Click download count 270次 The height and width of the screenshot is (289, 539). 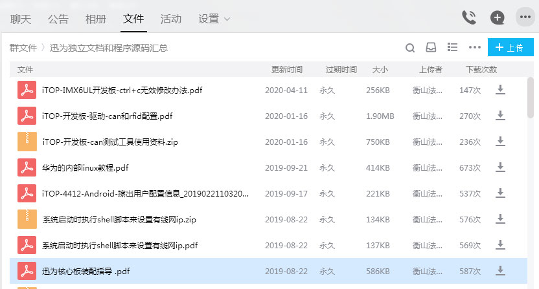(470, 116)
